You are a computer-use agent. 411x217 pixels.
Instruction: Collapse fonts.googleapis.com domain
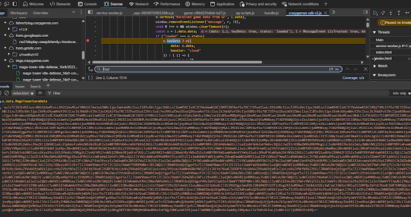tap(5, 36)
